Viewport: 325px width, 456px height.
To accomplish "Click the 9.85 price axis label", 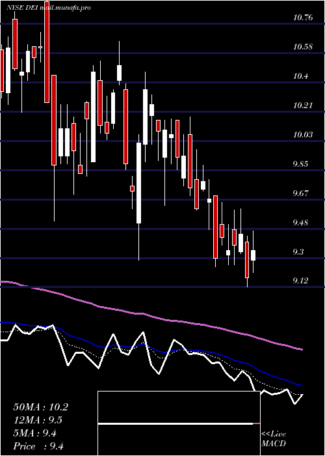I will point(300,164).
